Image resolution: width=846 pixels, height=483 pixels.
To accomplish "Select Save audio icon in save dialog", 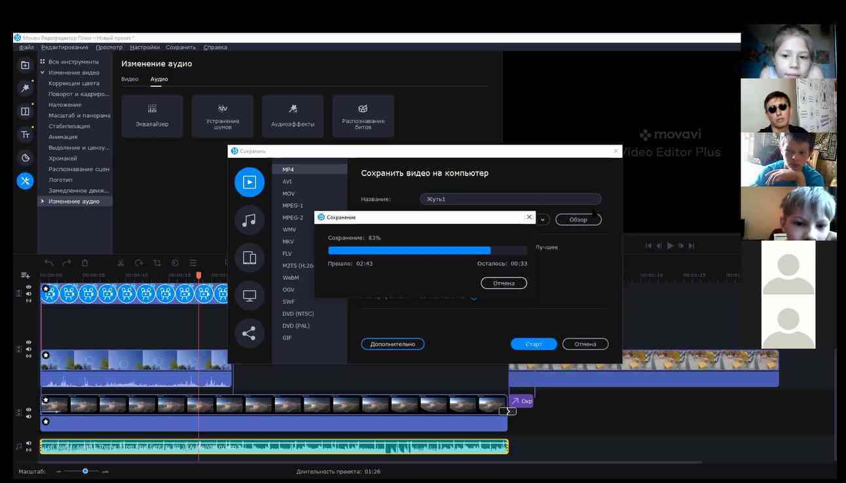I will pyautogui.click(x=249, y=220).
